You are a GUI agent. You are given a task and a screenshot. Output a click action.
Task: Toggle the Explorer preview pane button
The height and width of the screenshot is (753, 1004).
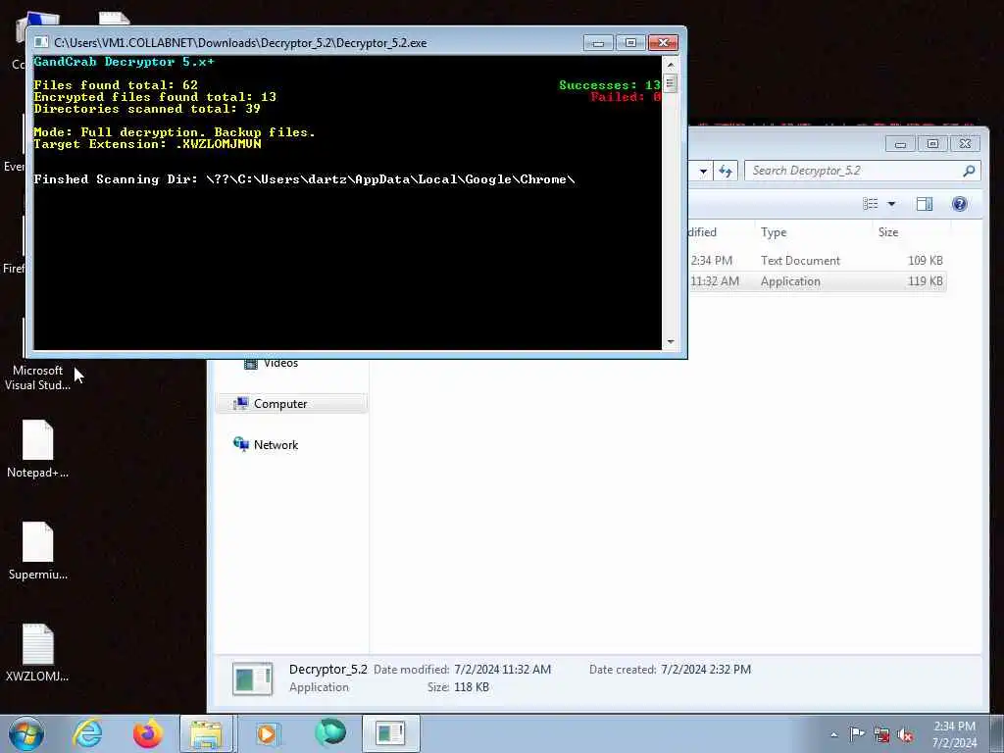pos(925,204)
